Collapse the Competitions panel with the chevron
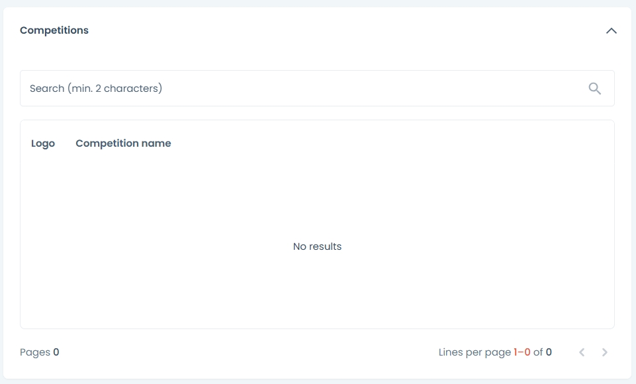 (611, 30)
